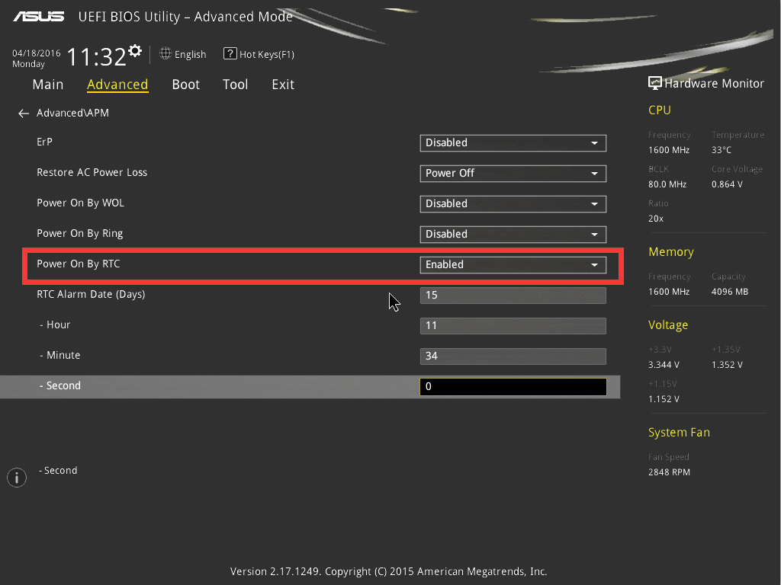Select the Power On By Ring label
This screenshot has height=585, width=781.
[x=79, y=233]
